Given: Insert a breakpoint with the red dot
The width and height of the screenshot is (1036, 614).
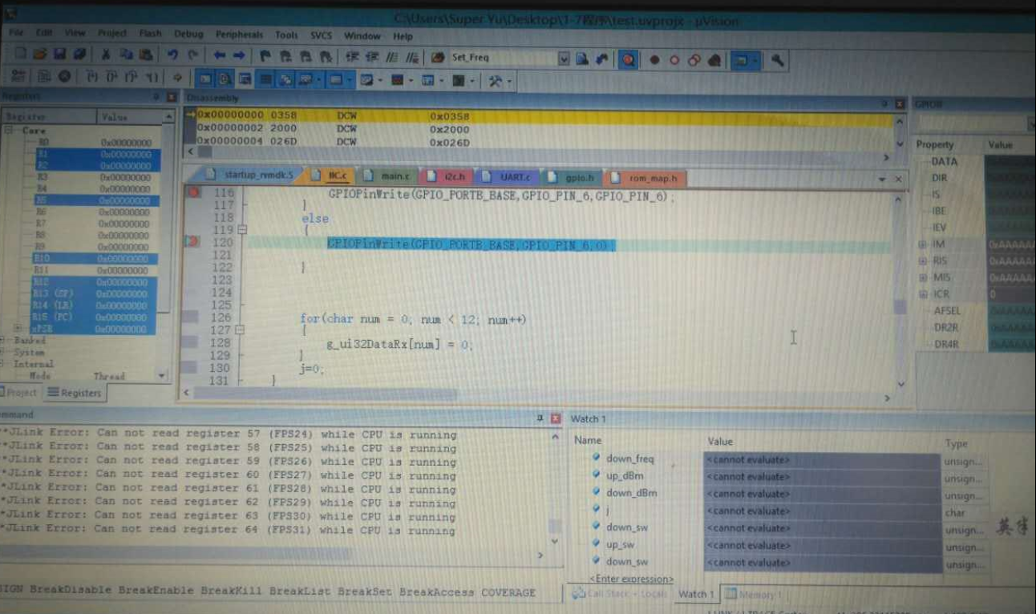Looking at the screenshot, I should tap(654, 60).
